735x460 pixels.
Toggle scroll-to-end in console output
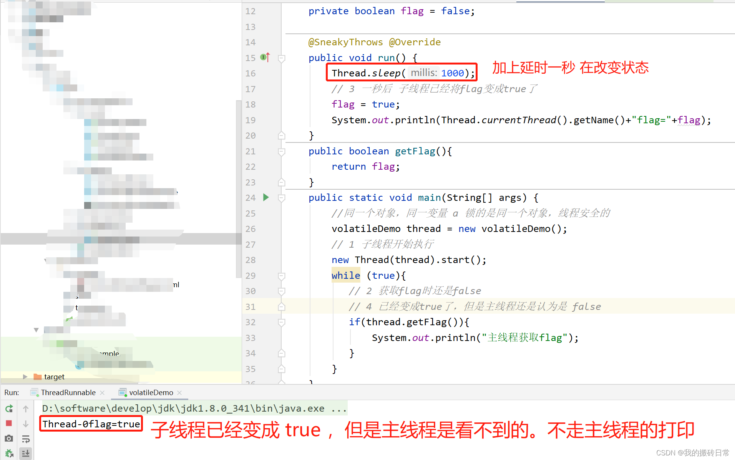point(26,453)
